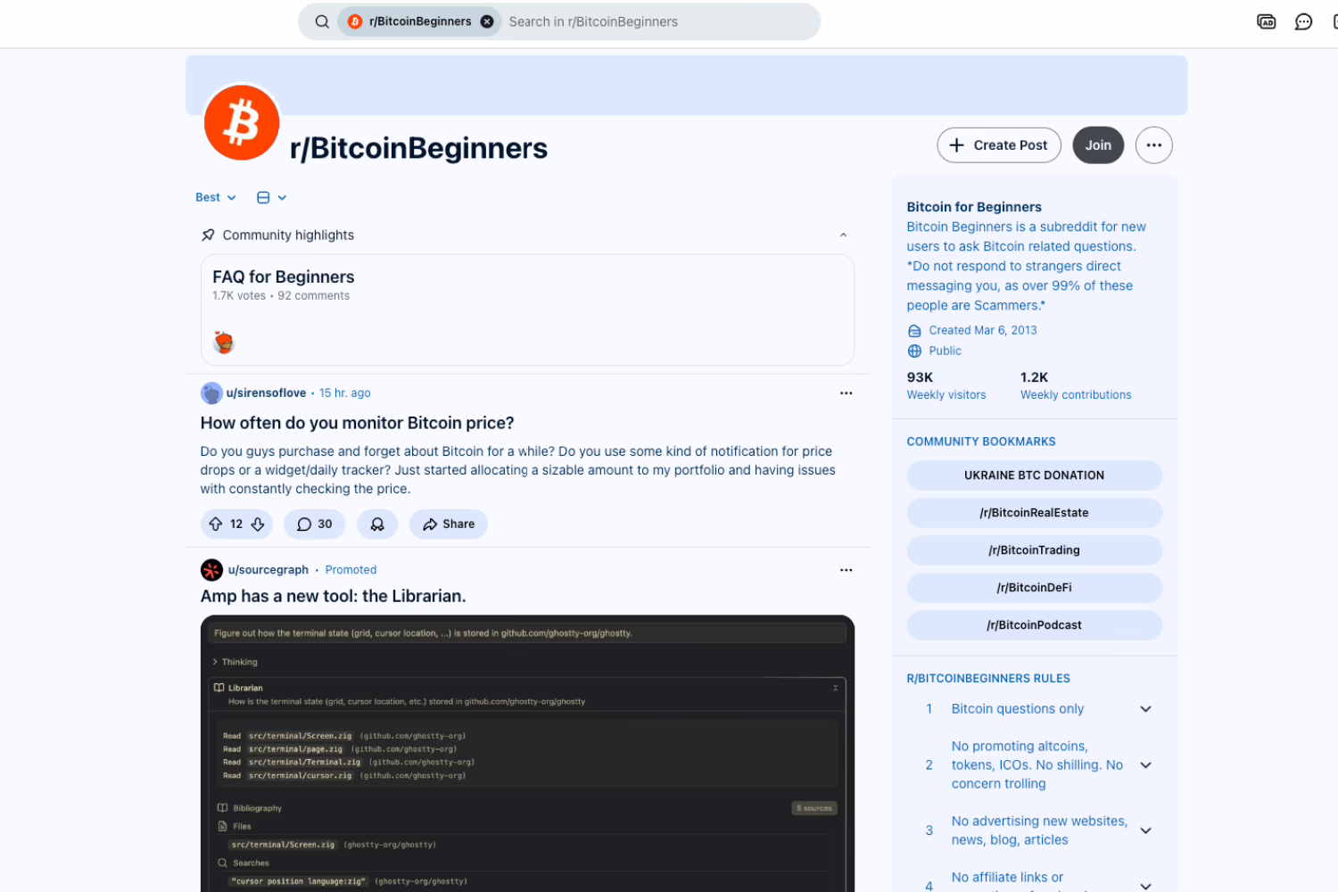Click the Create Post button

(x=998, y=145)
